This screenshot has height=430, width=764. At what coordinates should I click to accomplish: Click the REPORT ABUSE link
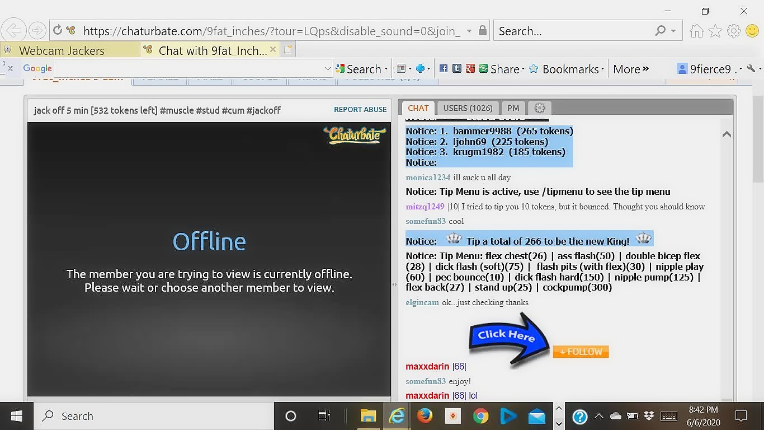pos(360,110)
